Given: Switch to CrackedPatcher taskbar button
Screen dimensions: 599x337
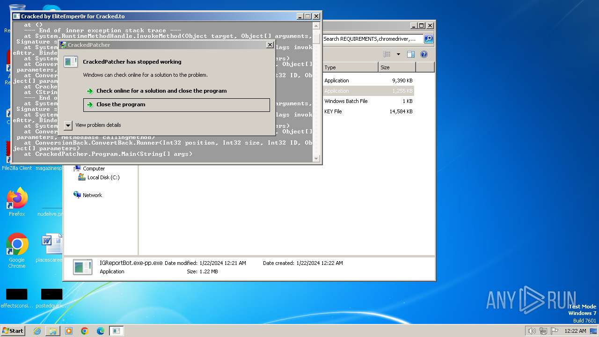Looking at the screenshot, I should [x=117, y=331].
